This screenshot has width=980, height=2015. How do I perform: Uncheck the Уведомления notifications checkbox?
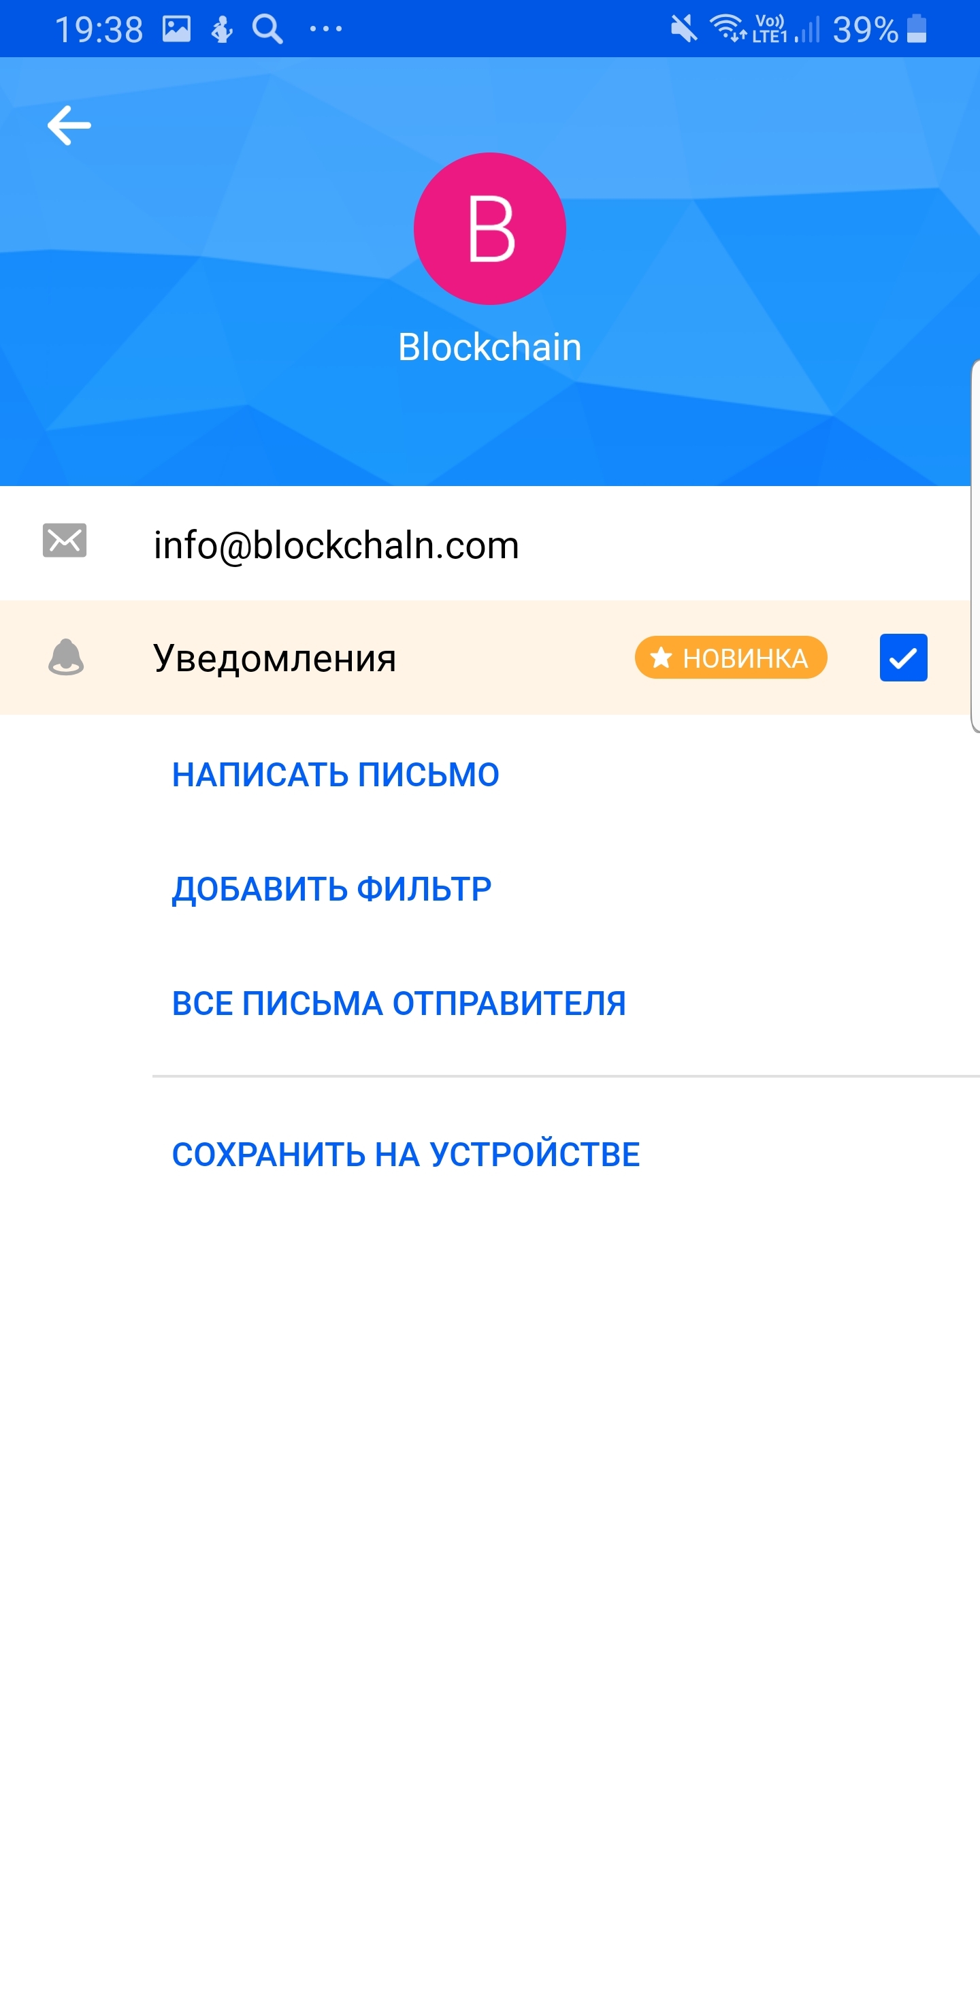[903, 658]
